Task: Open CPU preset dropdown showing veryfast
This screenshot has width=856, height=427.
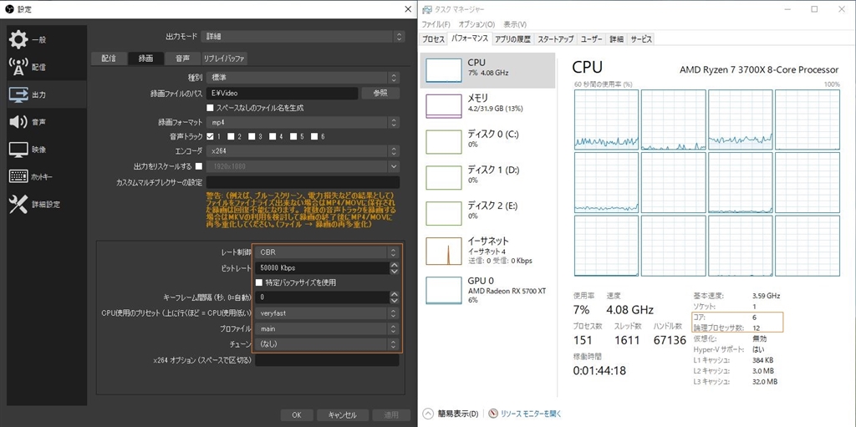Action: pyautogui.click(x=328, y=313)
